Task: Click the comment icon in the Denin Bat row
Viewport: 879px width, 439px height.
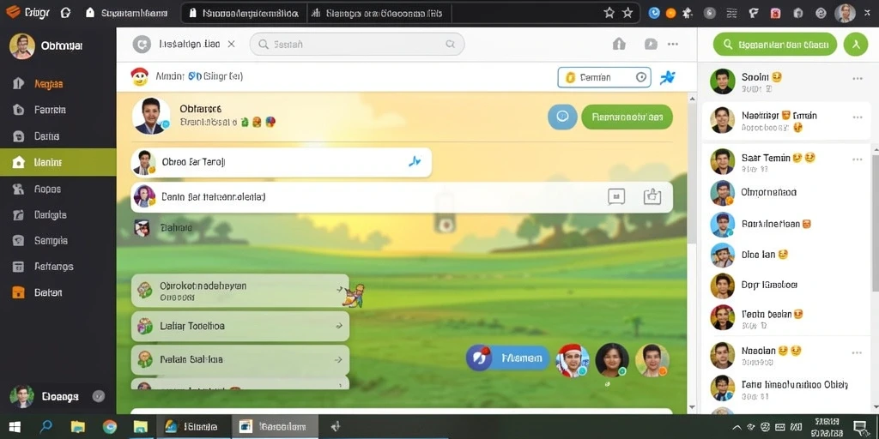Action: (x=616, y=196)
